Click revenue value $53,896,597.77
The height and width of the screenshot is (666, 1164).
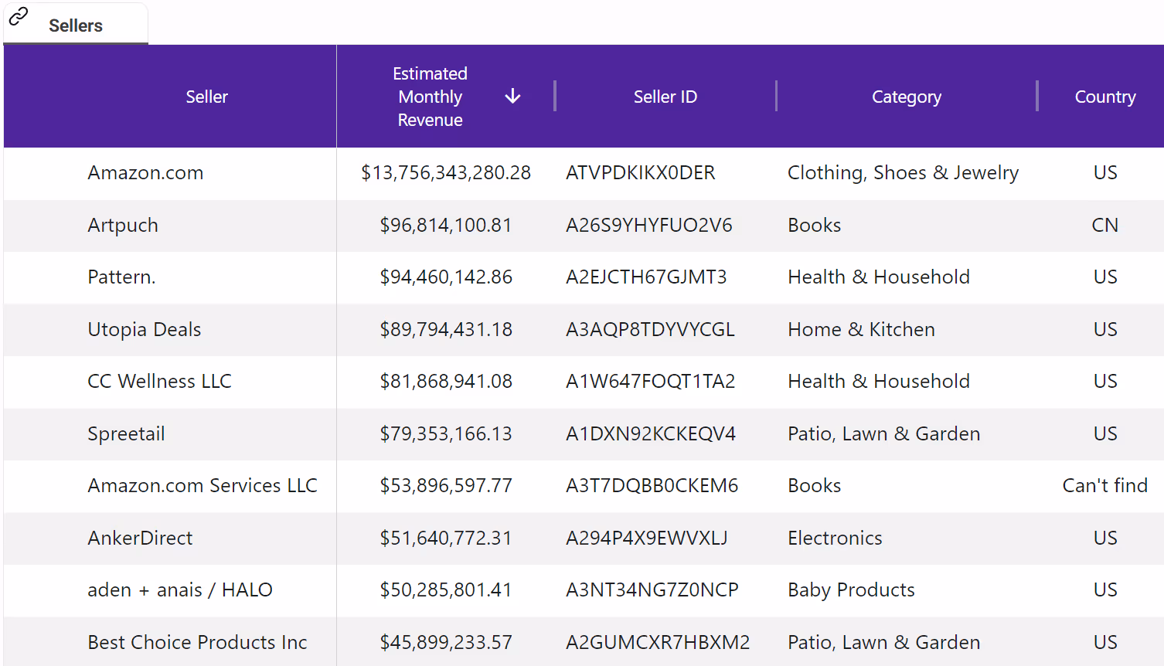pyautogui.click(x=446, y=485)
